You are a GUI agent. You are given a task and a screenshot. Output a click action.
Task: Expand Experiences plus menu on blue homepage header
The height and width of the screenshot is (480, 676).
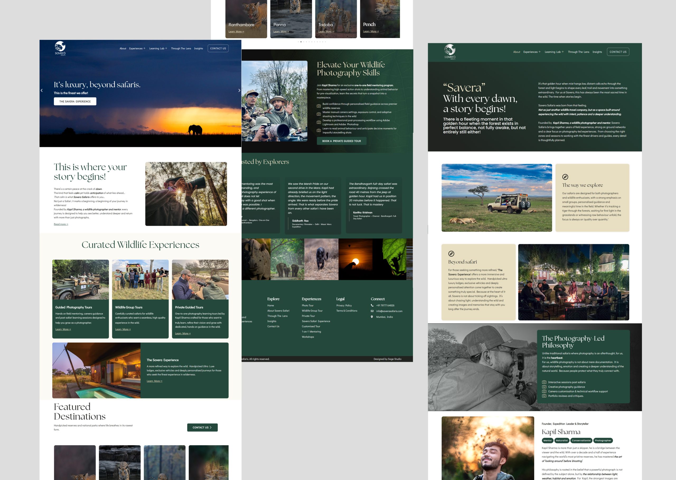click(144, 48)
